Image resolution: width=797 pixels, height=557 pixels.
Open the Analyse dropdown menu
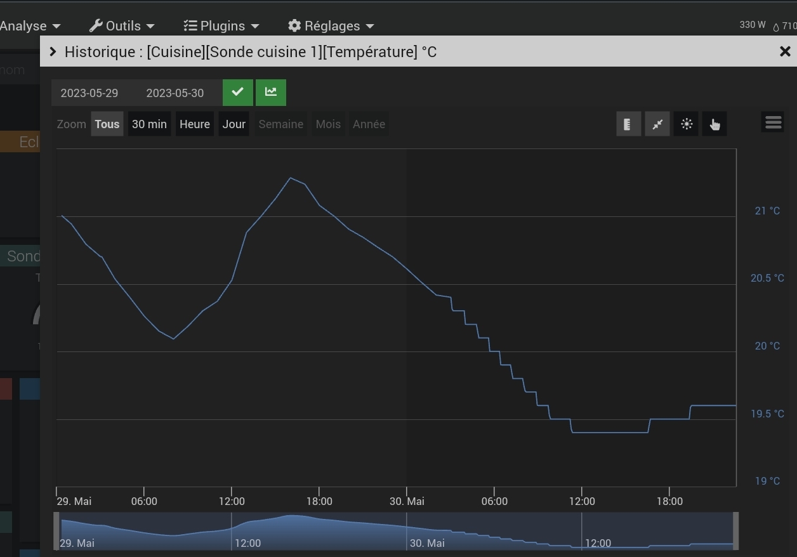(30, 26)
